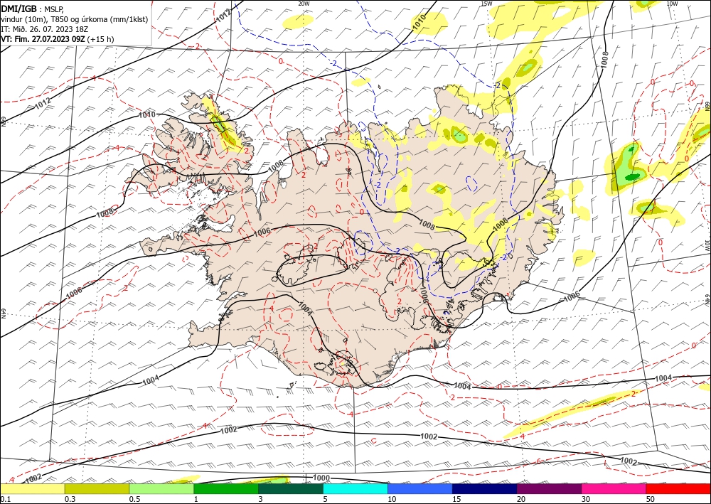Select the light green 0.5–1 legend swatch
The width and height of the screenshot is (711, 504).
(161, 488)
